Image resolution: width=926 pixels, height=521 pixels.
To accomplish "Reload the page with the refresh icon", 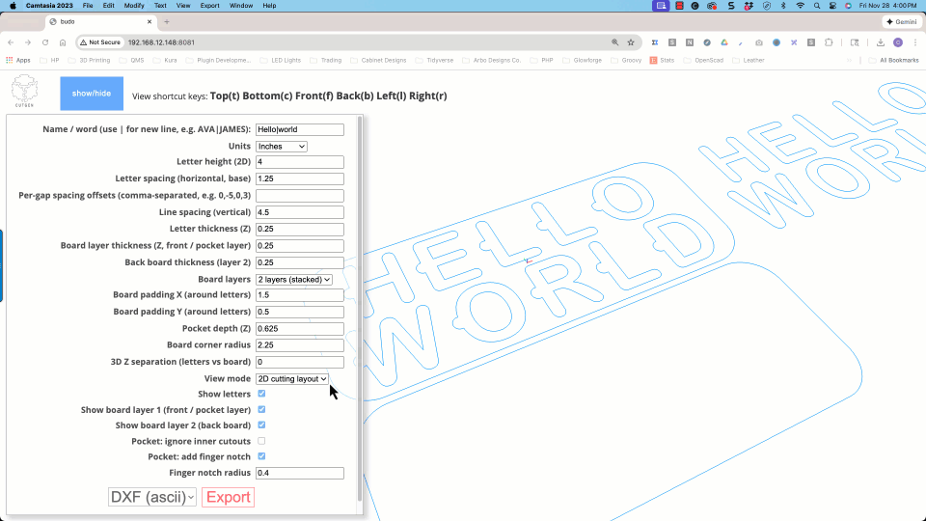I will (44, 42).
